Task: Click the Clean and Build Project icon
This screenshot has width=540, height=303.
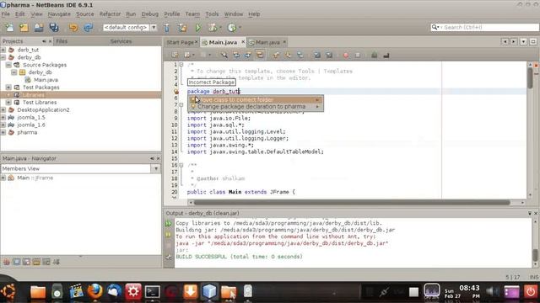Action: tap(182, 28)
